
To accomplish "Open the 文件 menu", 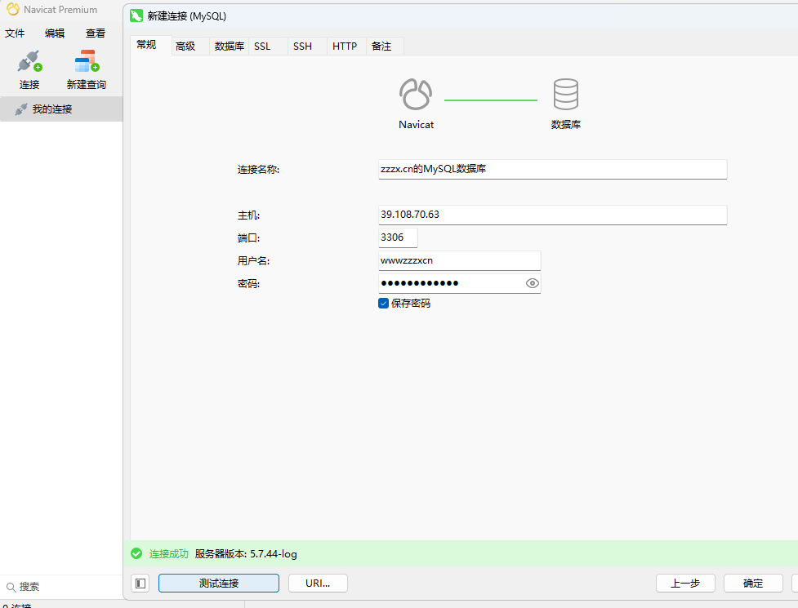I will point(15,33).
